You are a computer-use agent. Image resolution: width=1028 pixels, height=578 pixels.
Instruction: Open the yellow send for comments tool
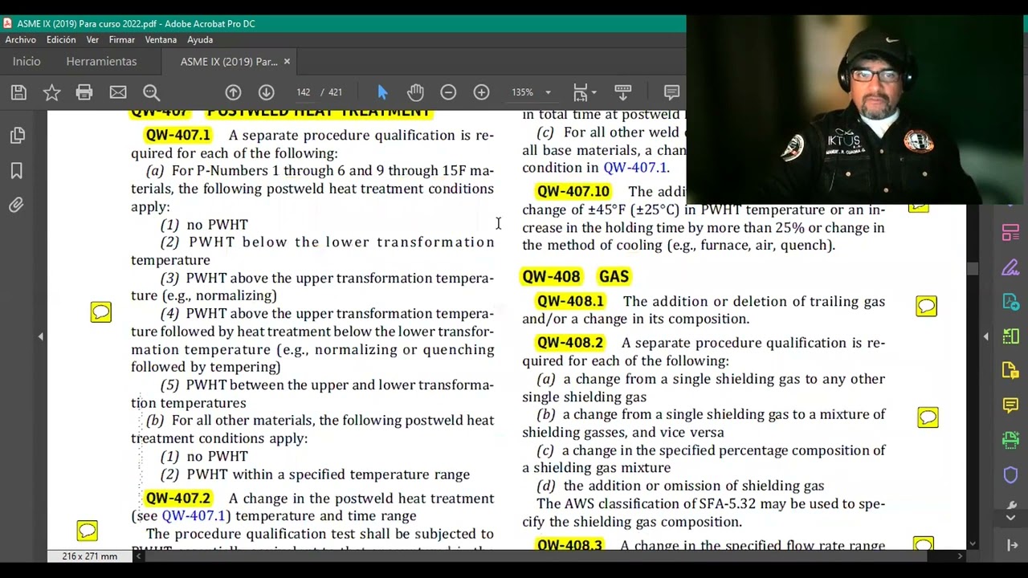[x=1010, y=371]
